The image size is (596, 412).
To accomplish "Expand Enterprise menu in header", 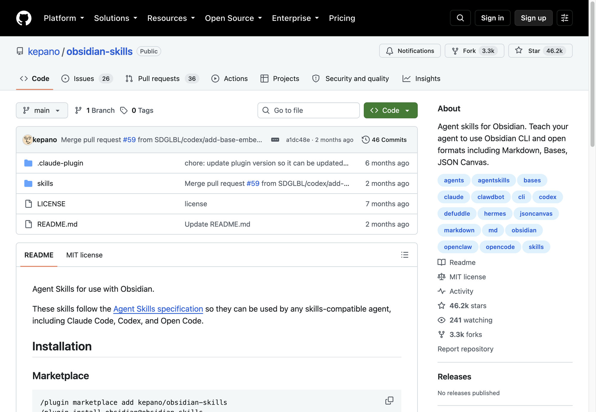I will pyautogui.click(x=295, y=18).
